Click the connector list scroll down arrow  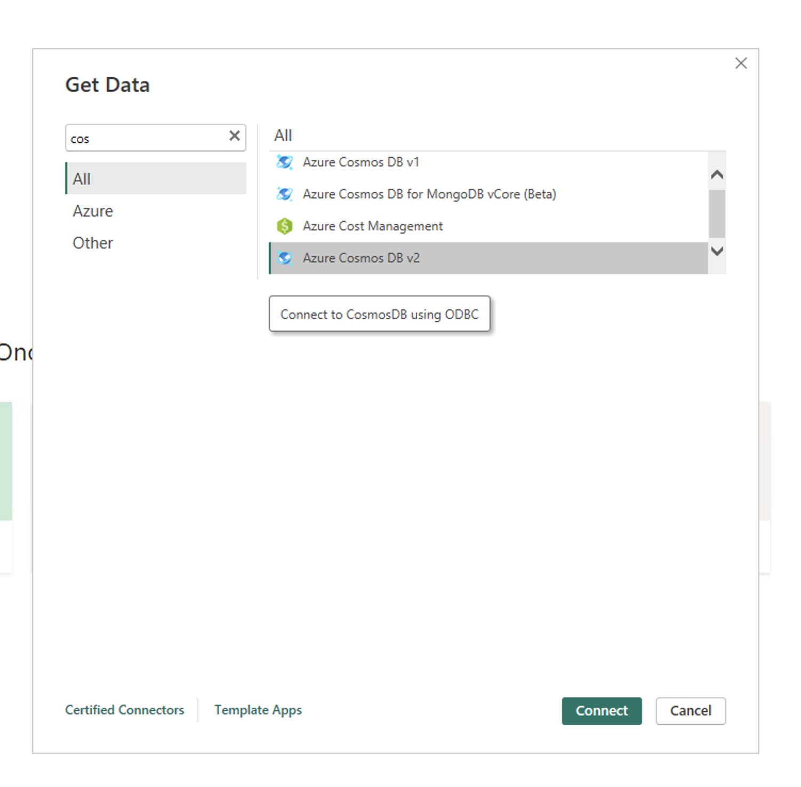coord(717,251)
